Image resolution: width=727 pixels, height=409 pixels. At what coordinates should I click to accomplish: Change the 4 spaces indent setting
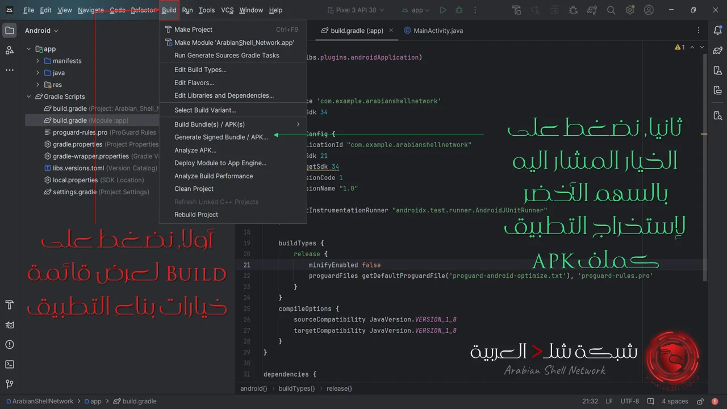coord(675,401)
